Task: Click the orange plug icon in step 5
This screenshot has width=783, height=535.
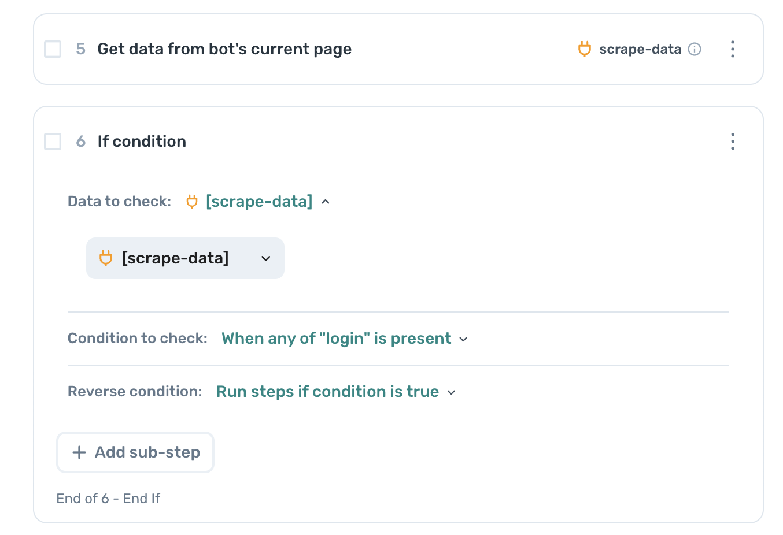Action: point(585,49)
